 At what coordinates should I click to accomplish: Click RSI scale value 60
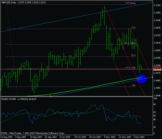(x=154, y=112)
